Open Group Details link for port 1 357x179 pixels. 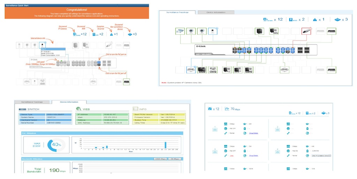click(253, 133)
